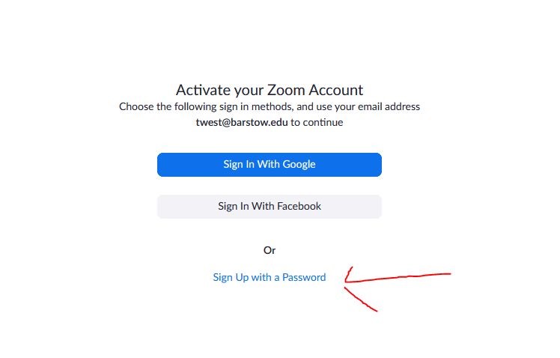
Task: Click the blue link the red arrow indicates
Action: click(270, 277)
